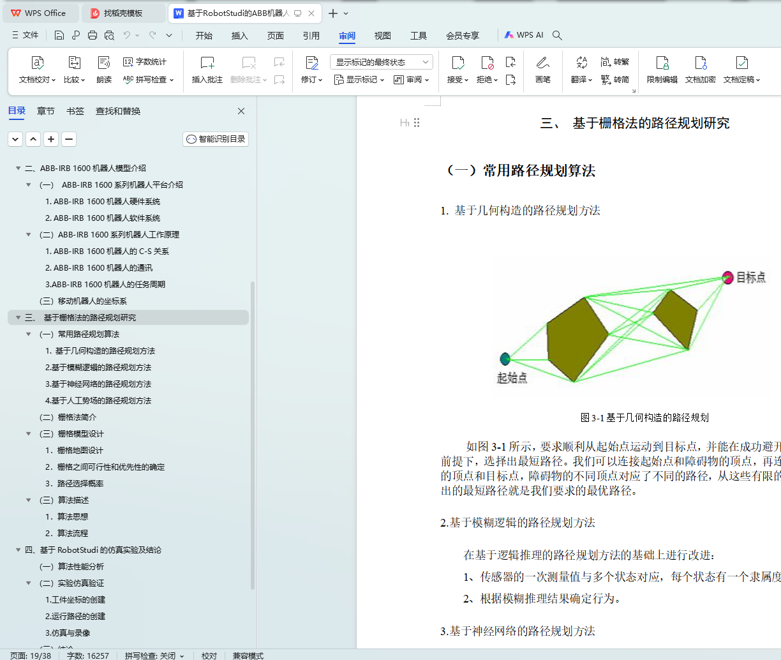
Task: Click 文档加密 document encryption
Action: pyautogui.click(x=701, y=70)
